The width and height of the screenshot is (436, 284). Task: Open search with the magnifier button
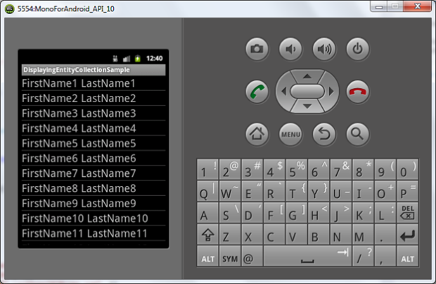(x=358, y=132)
